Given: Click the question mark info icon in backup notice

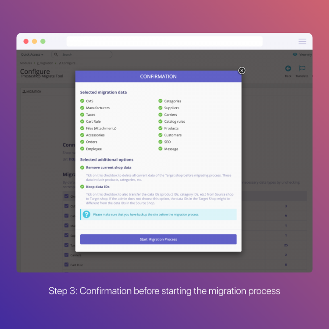Looking at the screenshot, I should [86, 215].
